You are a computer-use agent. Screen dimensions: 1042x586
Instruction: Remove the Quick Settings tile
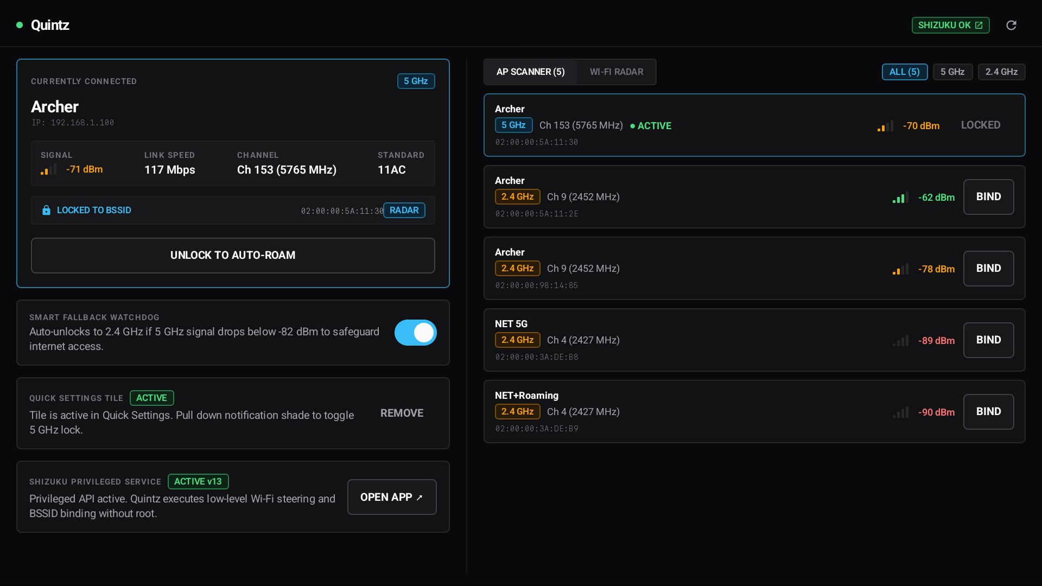click(402, 413)
